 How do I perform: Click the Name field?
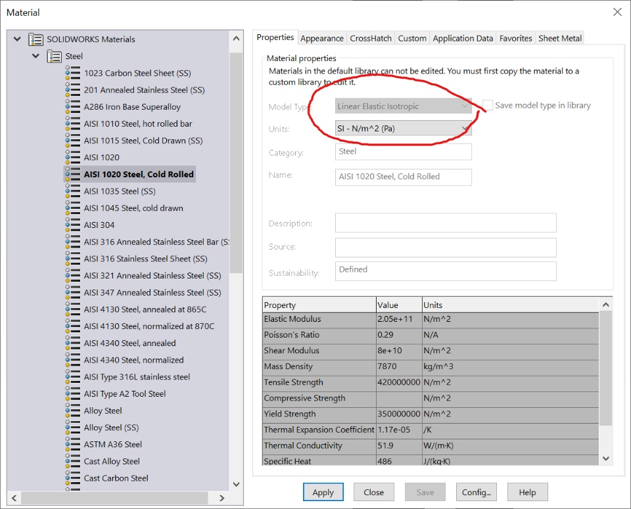403,177
